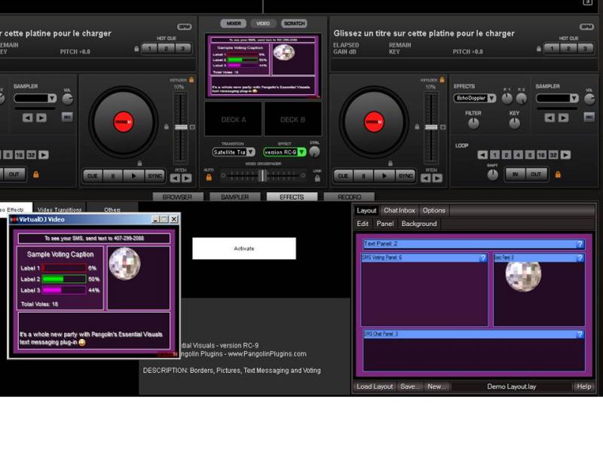Switch to the Chat Inbox tab

[399, 210]
